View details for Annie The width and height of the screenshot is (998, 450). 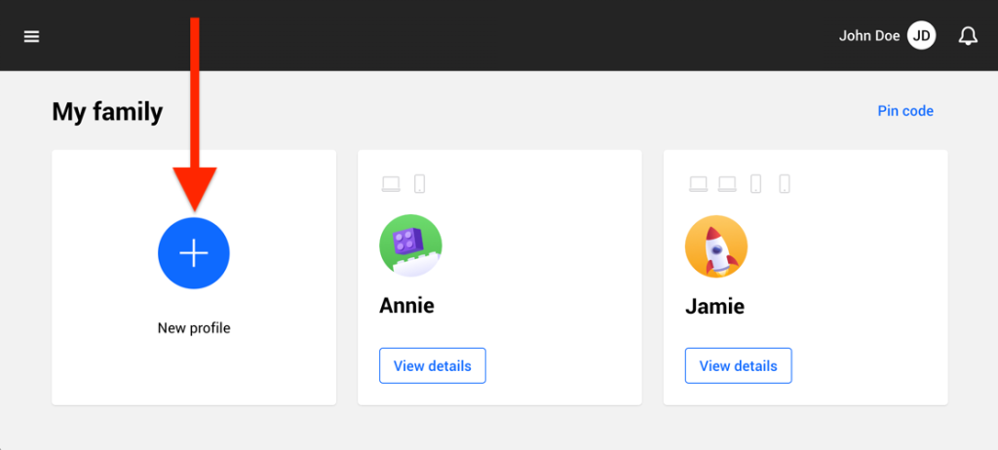(x=432, y=366)
